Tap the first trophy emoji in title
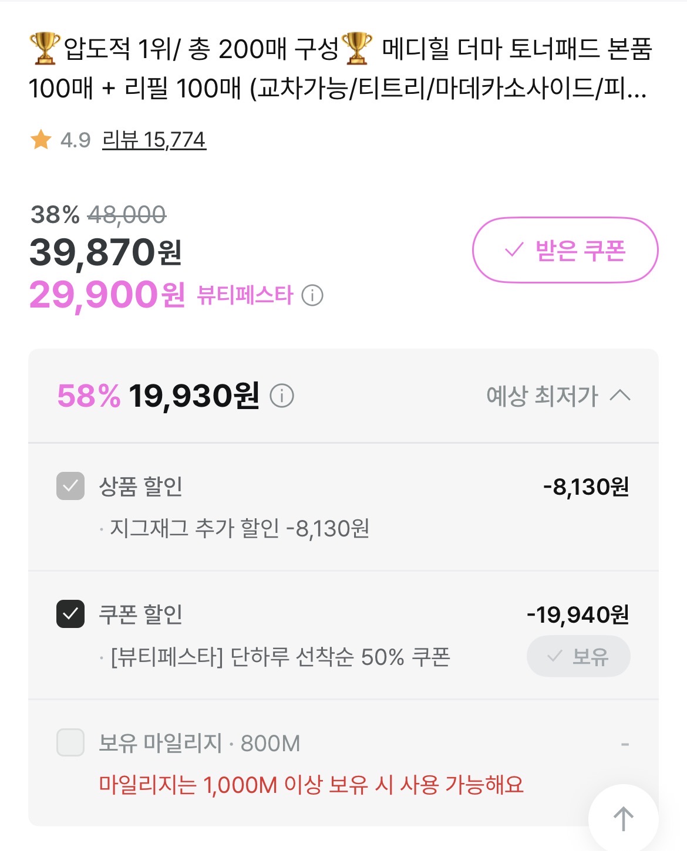This screenshot has height=851, width=687. 45,48
